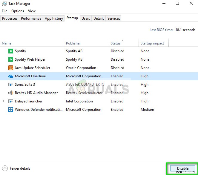Click Oracle Corporation publisher cell

coord(81,68)
